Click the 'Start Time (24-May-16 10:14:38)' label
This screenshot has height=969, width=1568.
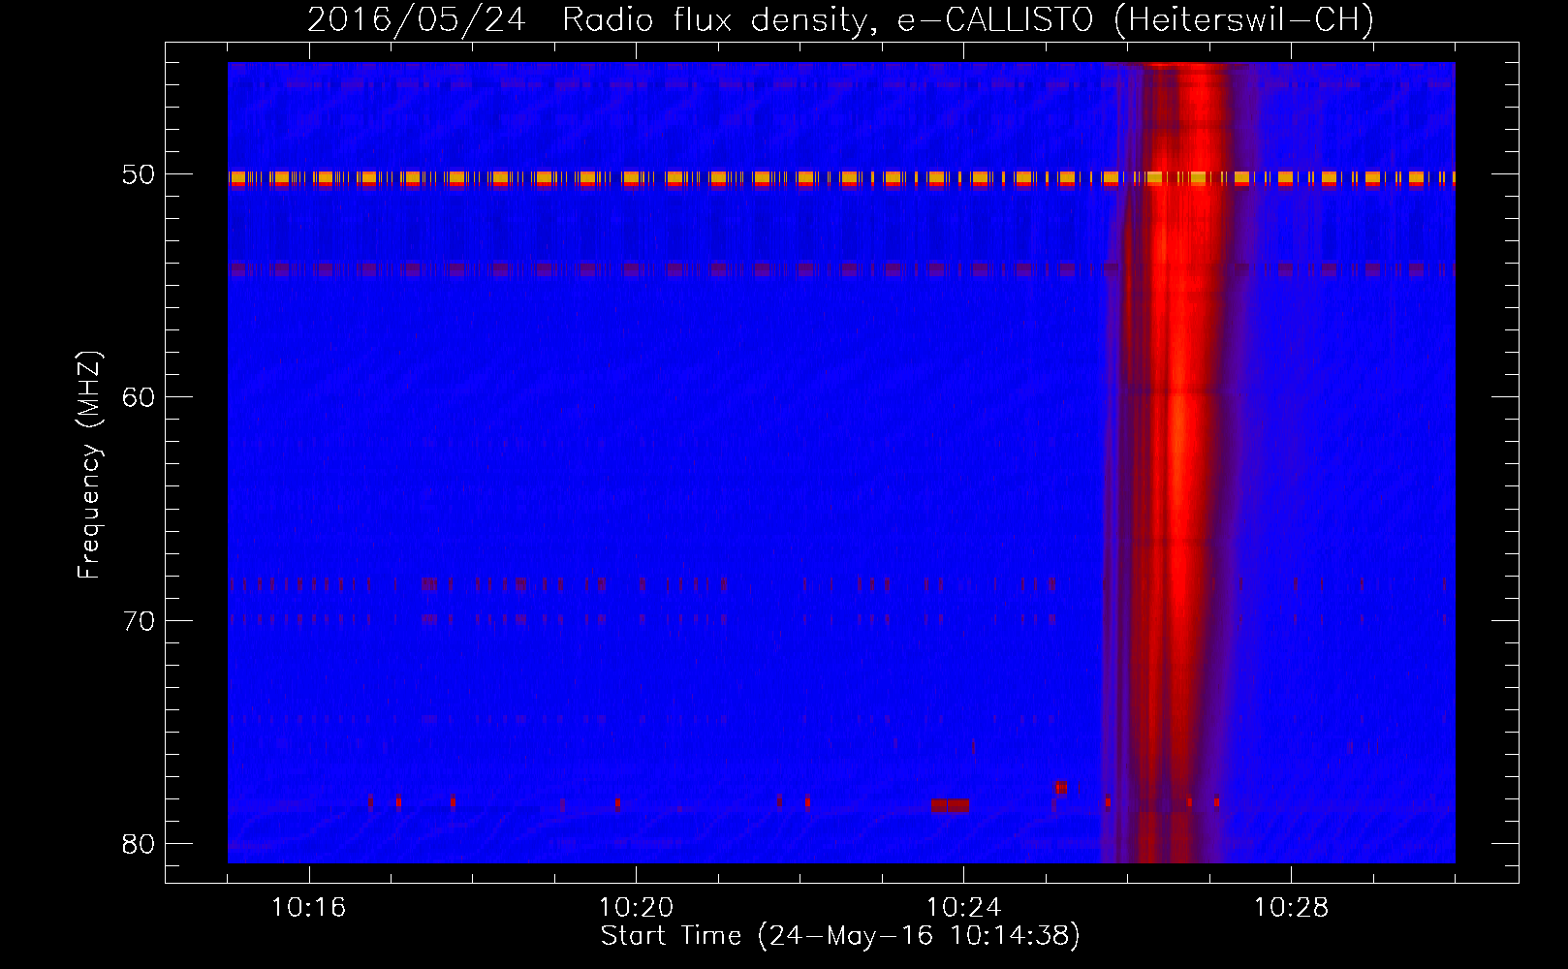click(840, 936)
